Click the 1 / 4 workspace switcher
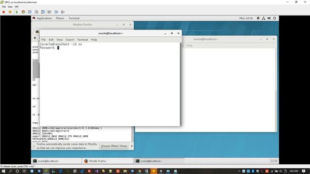This screenshot has width=310, height=174. [x=274, y=161]
